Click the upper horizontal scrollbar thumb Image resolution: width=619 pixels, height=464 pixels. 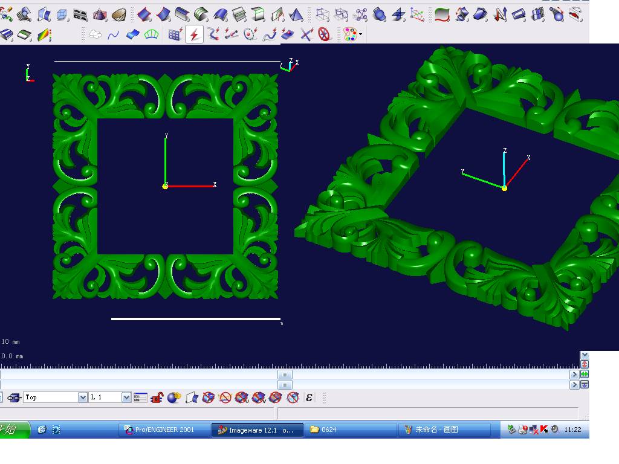tap(285, 375)
